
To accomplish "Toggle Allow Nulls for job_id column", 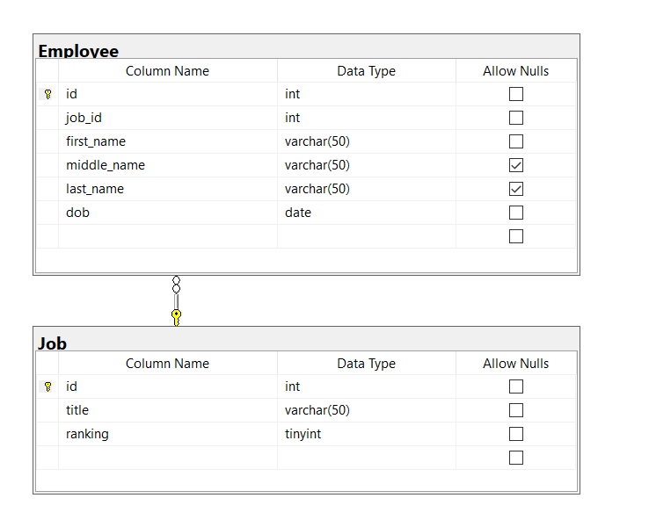I will (x=515, y=118).
